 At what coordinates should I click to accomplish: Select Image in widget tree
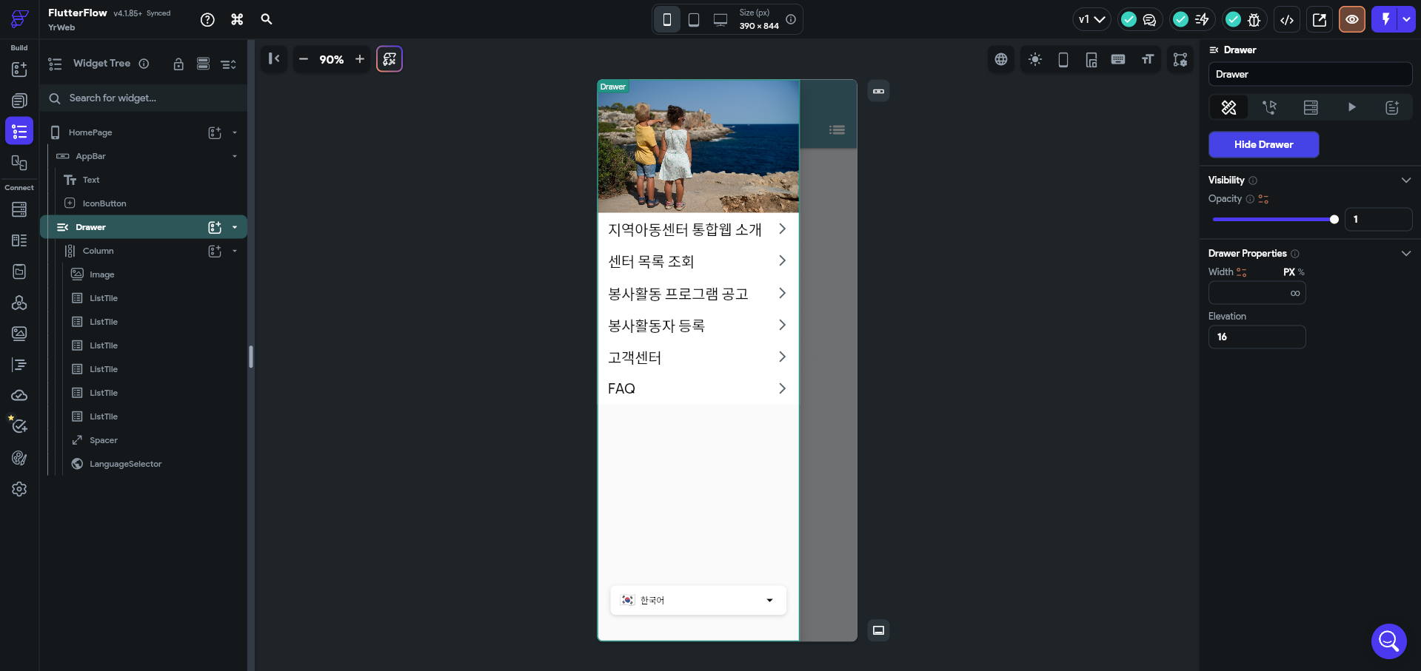(x=102, y=274)
